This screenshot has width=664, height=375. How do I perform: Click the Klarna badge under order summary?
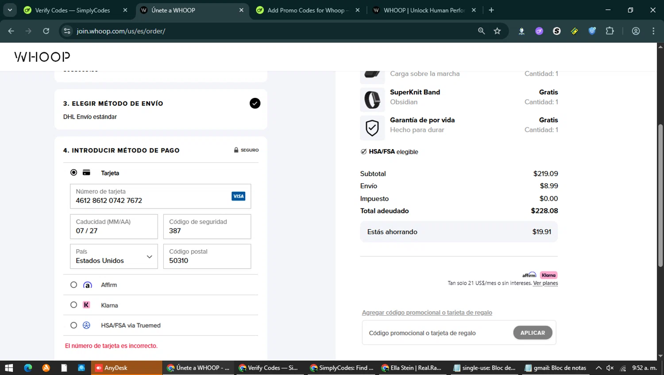coord(548,275)
